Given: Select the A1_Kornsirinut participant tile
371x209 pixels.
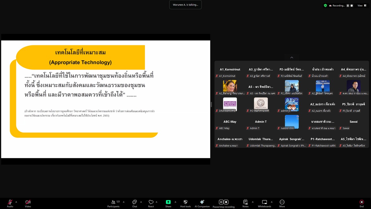Looking at the screenshot, I should tap(230, 70).
